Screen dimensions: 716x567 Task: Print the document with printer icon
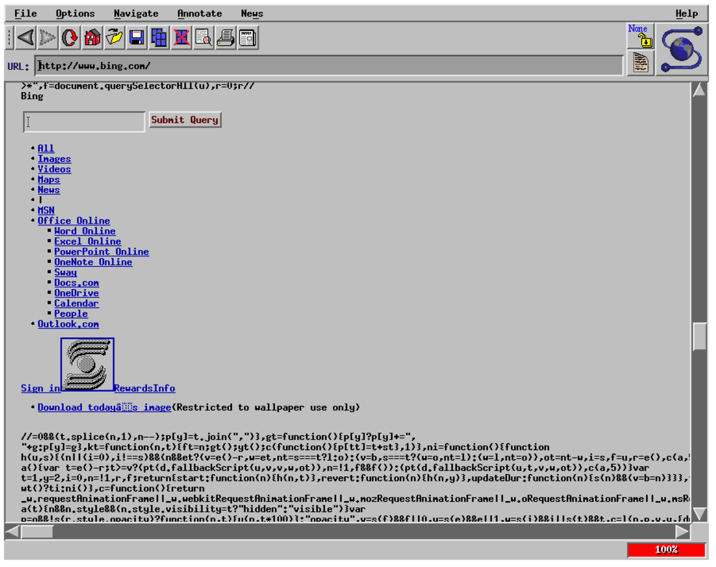pos(226,37)
